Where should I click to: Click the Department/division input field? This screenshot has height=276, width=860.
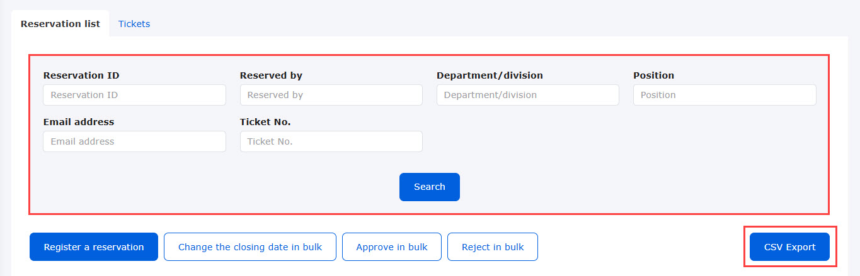click(528, 95)
